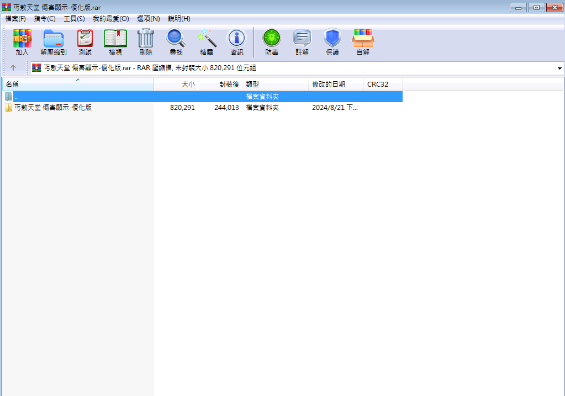Sort by CRC32 column header
The width and height of the screenshot is (565, 396).
coord(383,85)
